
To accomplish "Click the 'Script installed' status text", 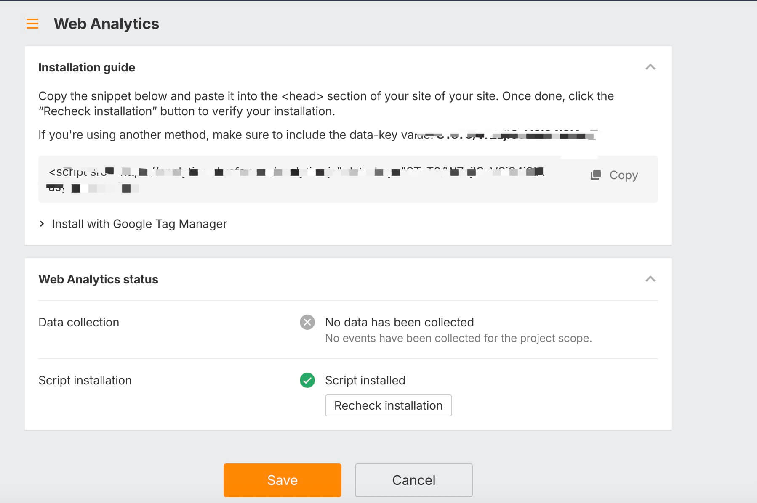I will point(365,380).
